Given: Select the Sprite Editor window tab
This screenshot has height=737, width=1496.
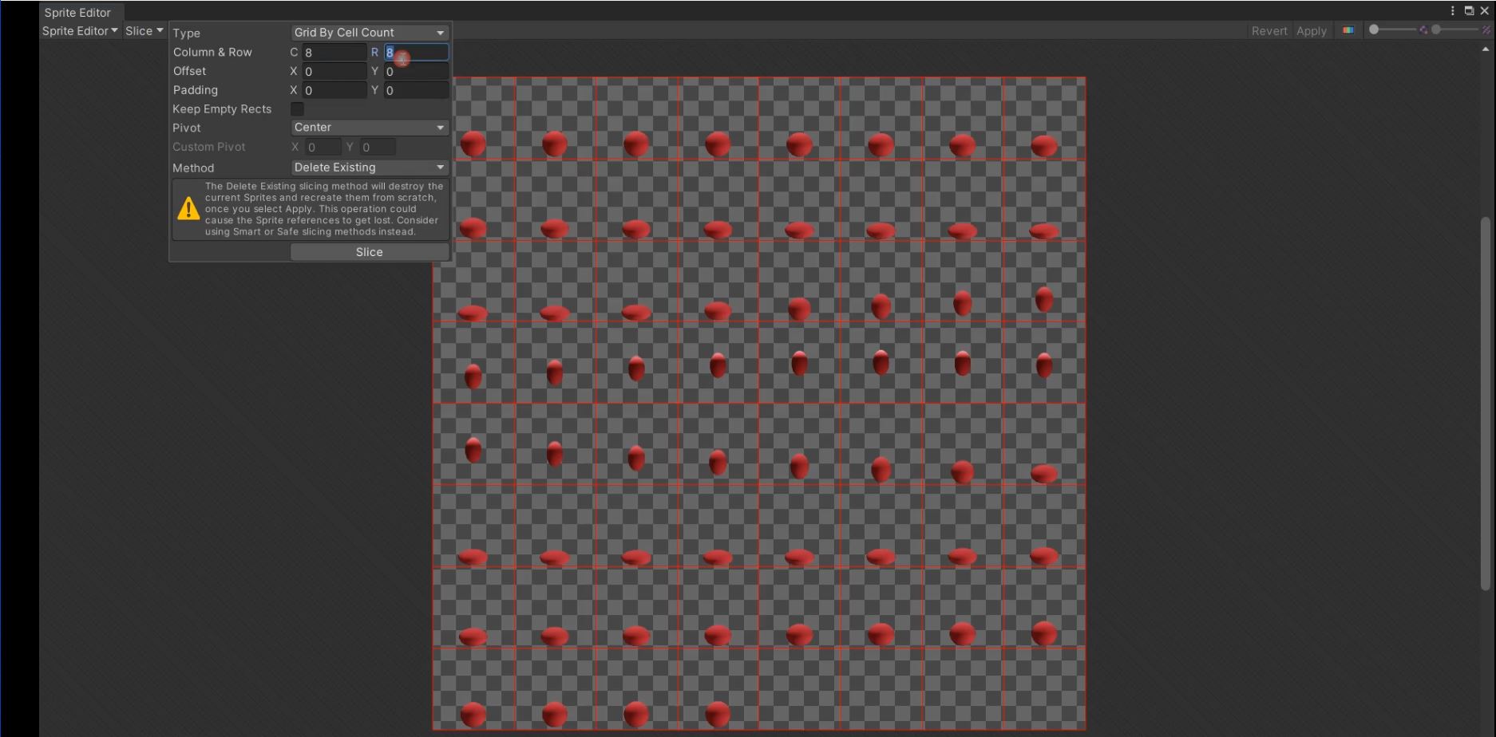Looking at the screenshot, I should (x=77, y=13).
